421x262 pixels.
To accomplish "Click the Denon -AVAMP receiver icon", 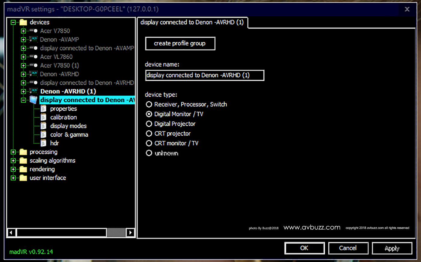I will coord(33,39).
